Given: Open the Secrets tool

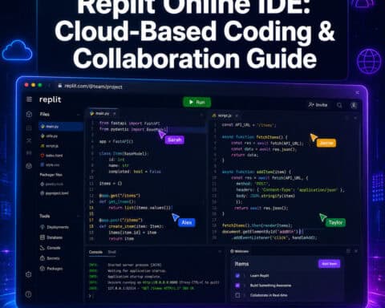Looking at the screenshot, I should pyautogui.click(x=50, y=258).
